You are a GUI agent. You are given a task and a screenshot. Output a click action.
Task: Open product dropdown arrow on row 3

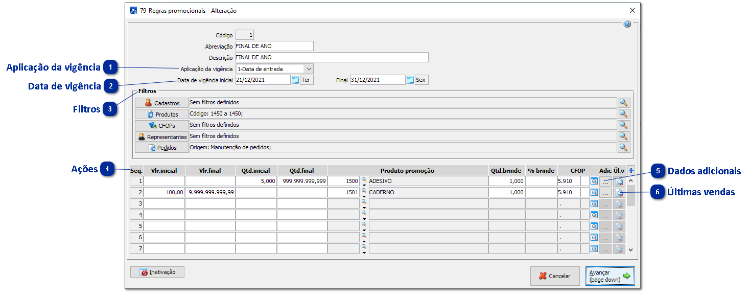tap(364, 208)
